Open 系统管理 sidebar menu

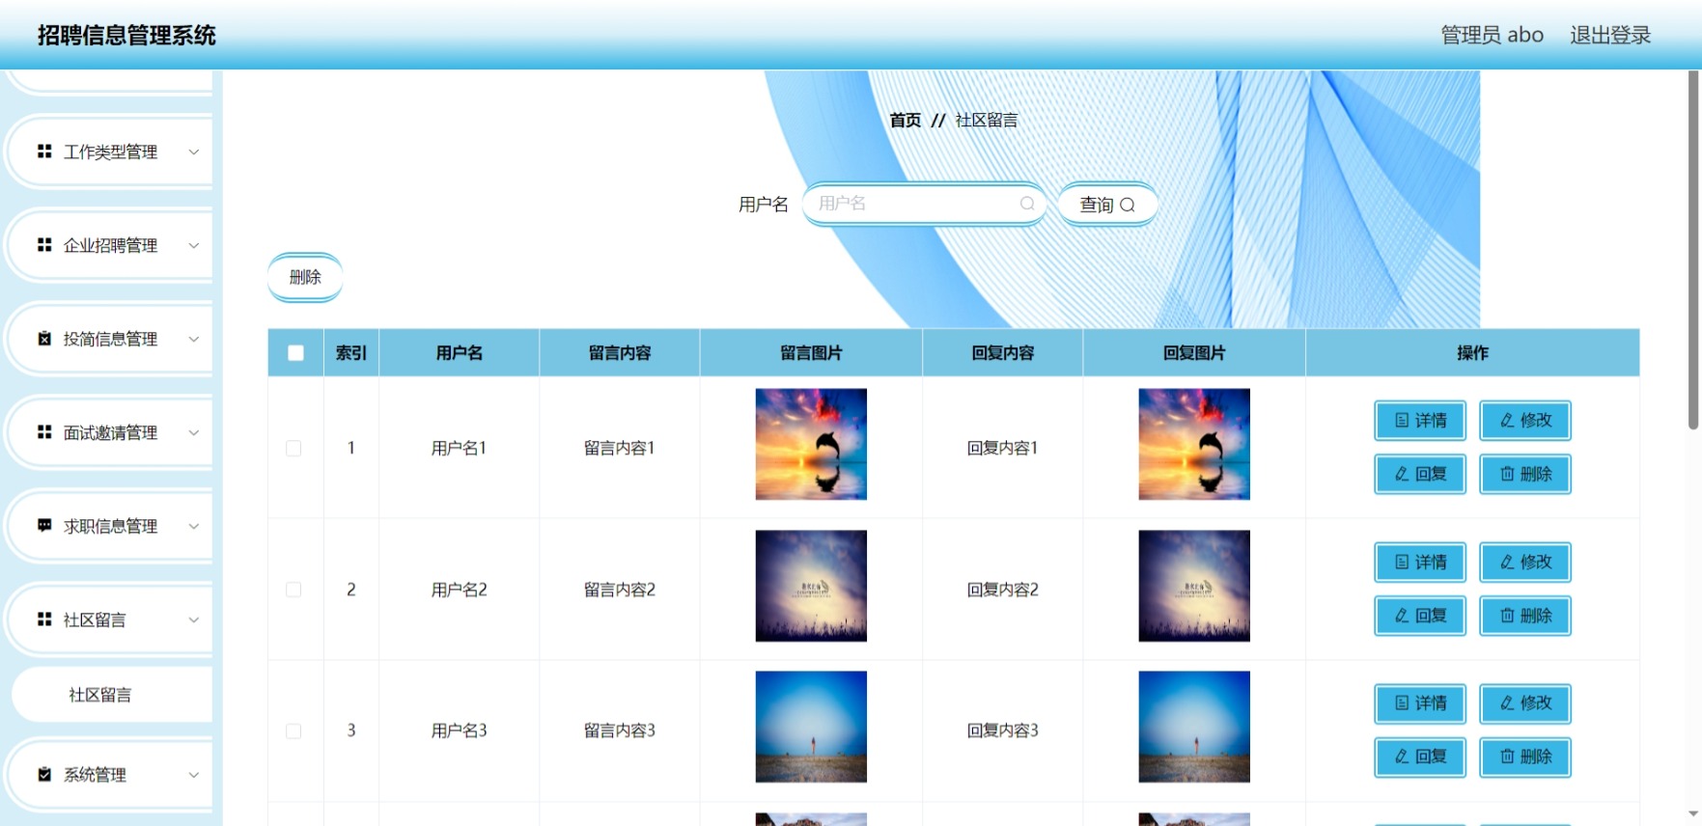coord(110,775)
